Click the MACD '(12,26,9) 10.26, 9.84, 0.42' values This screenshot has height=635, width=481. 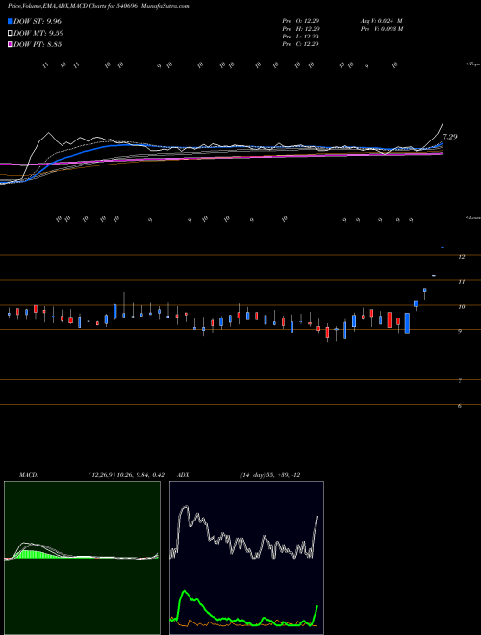126,475
